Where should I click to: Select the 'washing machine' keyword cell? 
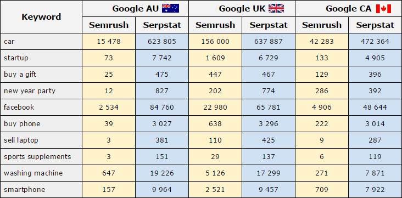pos(41,173)
